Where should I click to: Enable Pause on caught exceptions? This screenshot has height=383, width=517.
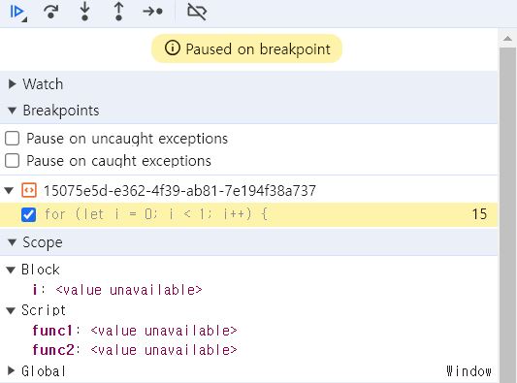[x=13, y=161]
